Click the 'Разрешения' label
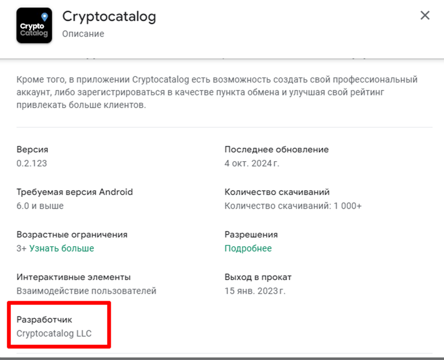 (251, 235)
